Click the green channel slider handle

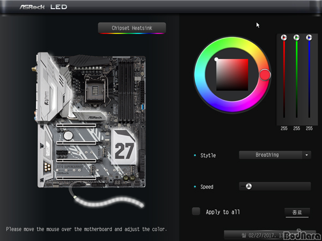click(297, 37)
